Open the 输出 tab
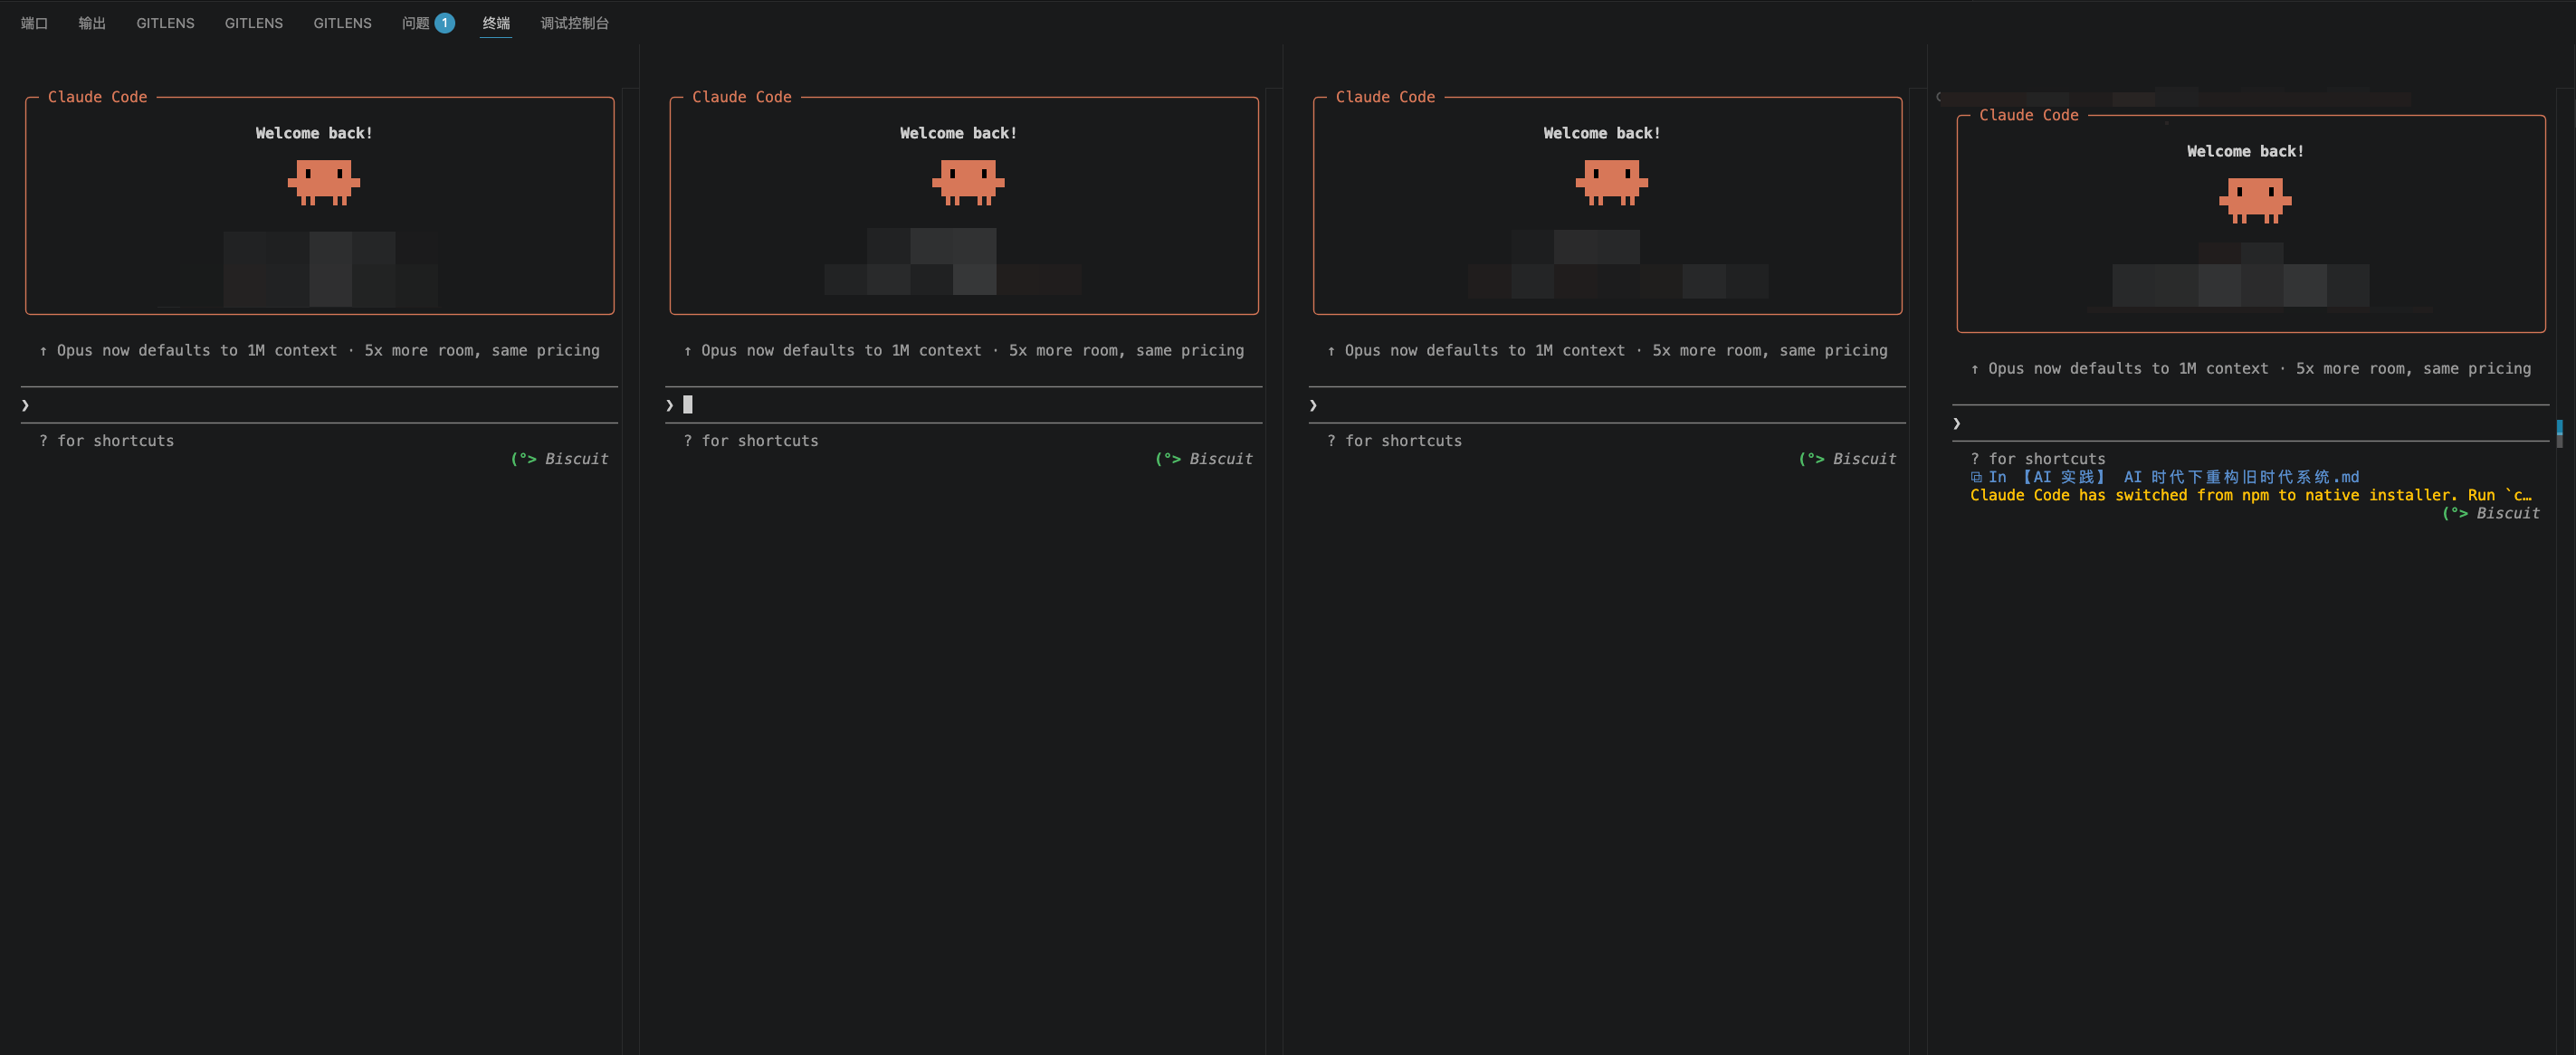The image size is (2576, 1055). pyautogui.click(x=92, y=23)
